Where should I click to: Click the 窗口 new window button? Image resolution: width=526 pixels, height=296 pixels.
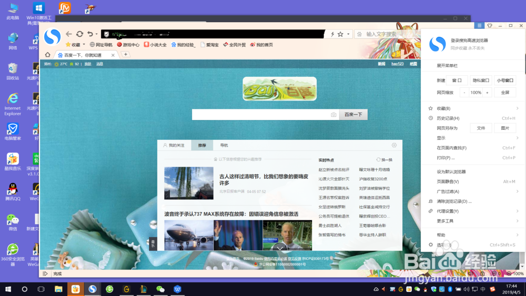457,80
